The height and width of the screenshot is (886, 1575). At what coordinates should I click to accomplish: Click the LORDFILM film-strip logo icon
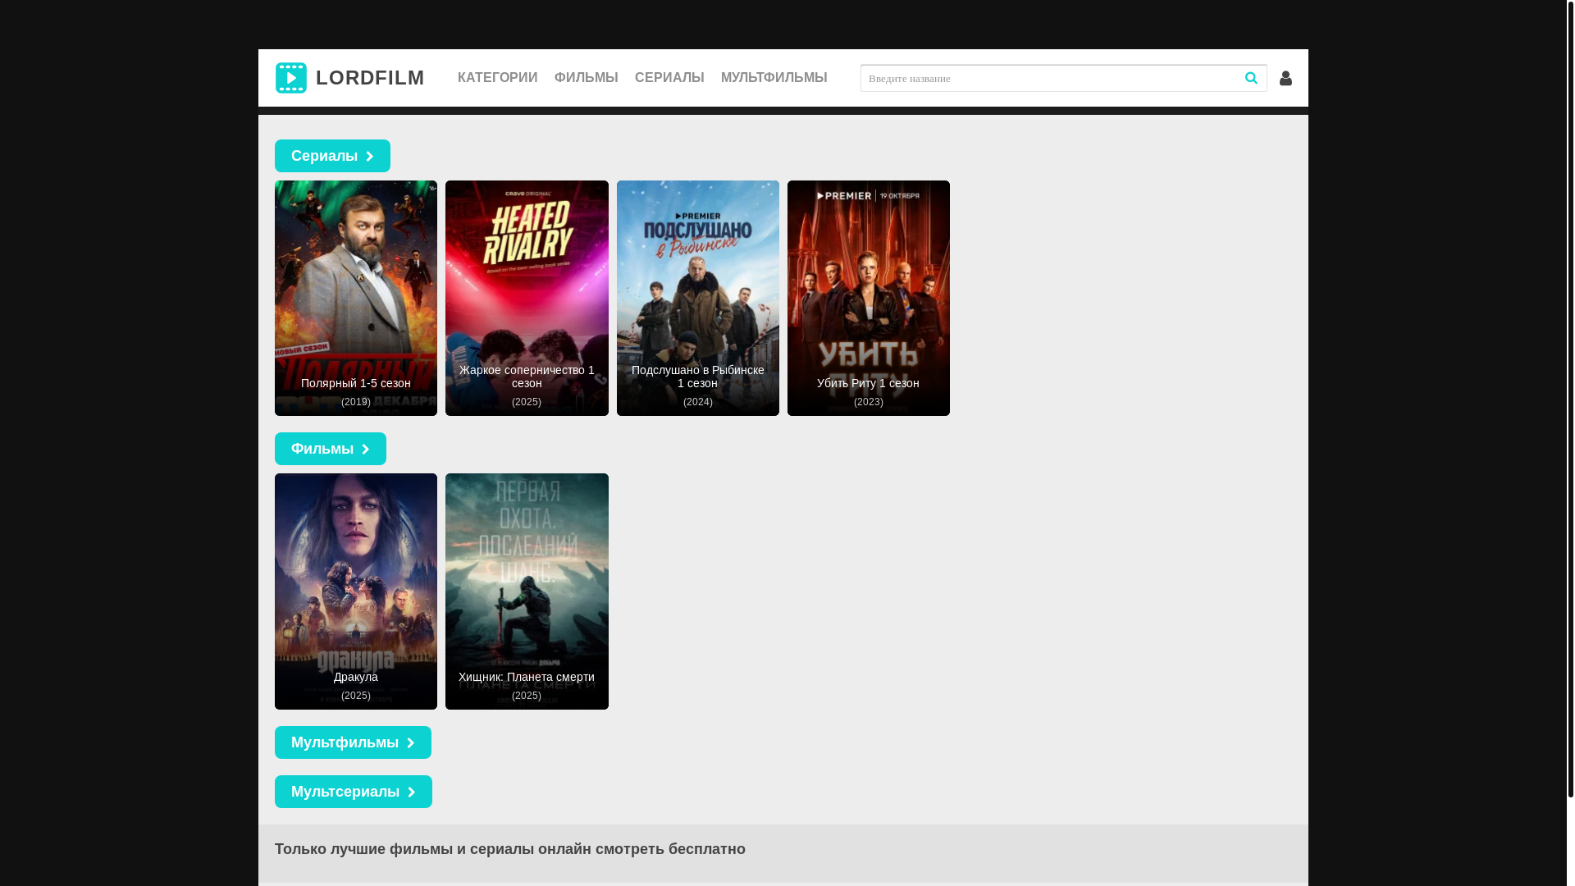pyautogui.click(x=291, y=78)
